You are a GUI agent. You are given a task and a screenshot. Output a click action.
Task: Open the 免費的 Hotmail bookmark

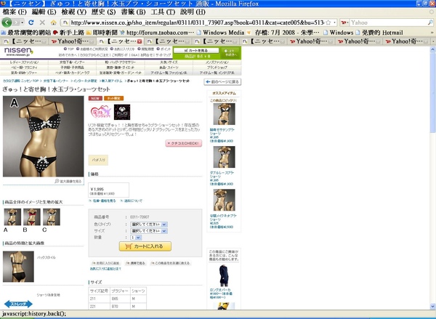379,33
